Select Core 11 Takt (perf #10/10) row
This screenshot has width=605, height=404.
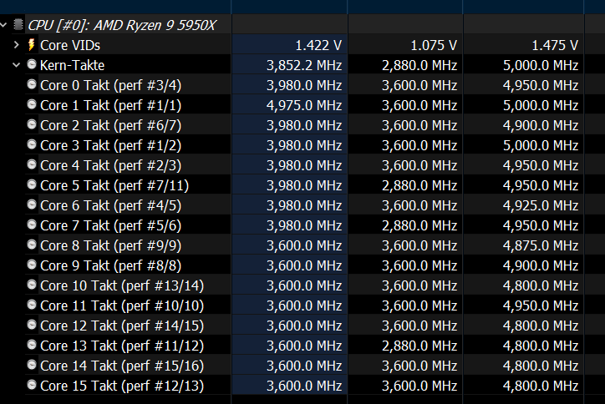click(x=302, y=306)
